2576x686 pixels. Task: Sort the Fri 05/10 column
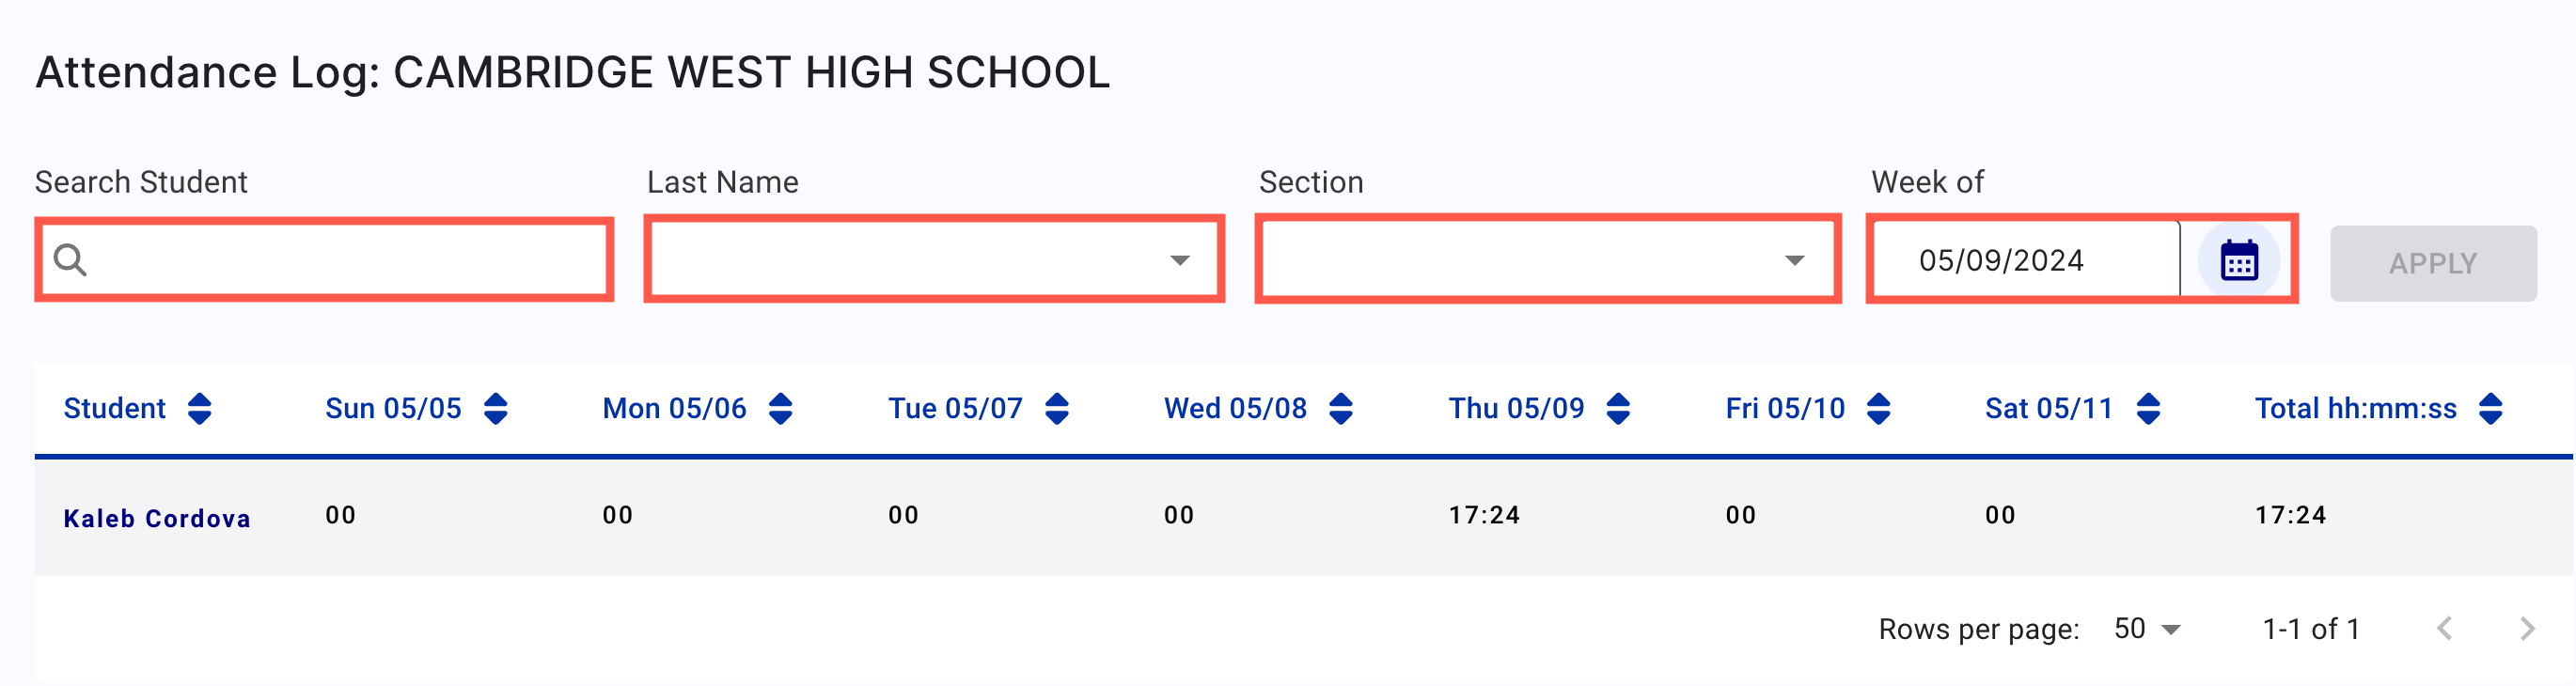(1881, 408)
